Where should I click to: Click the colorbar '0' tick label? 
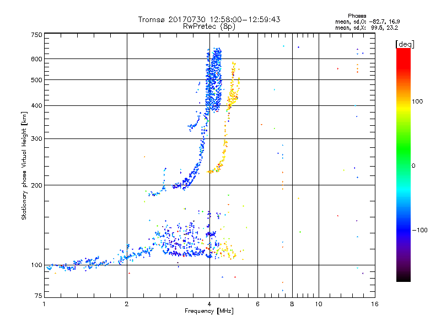pyautogui.click(x=413, y=165)
